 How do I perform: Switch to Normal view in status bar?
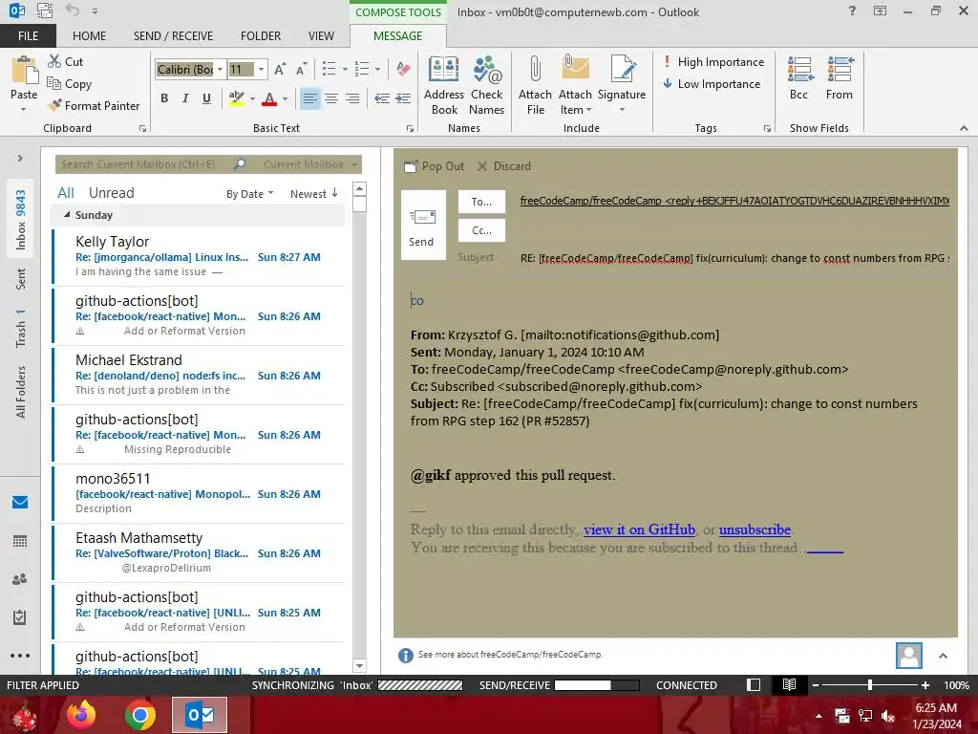[x=754, y=684]
